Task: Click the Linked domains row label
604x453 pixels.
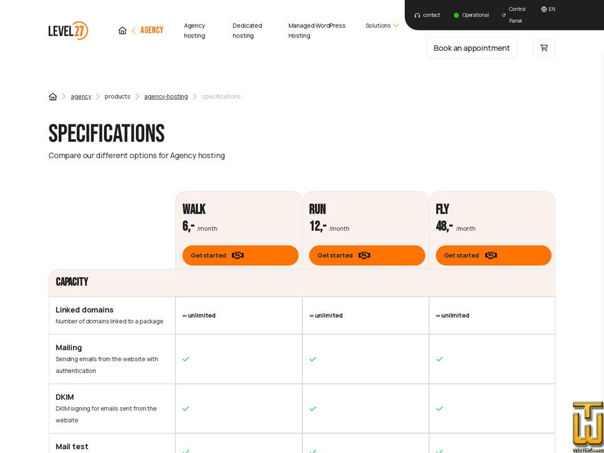Action: click(x=84, y=309)
